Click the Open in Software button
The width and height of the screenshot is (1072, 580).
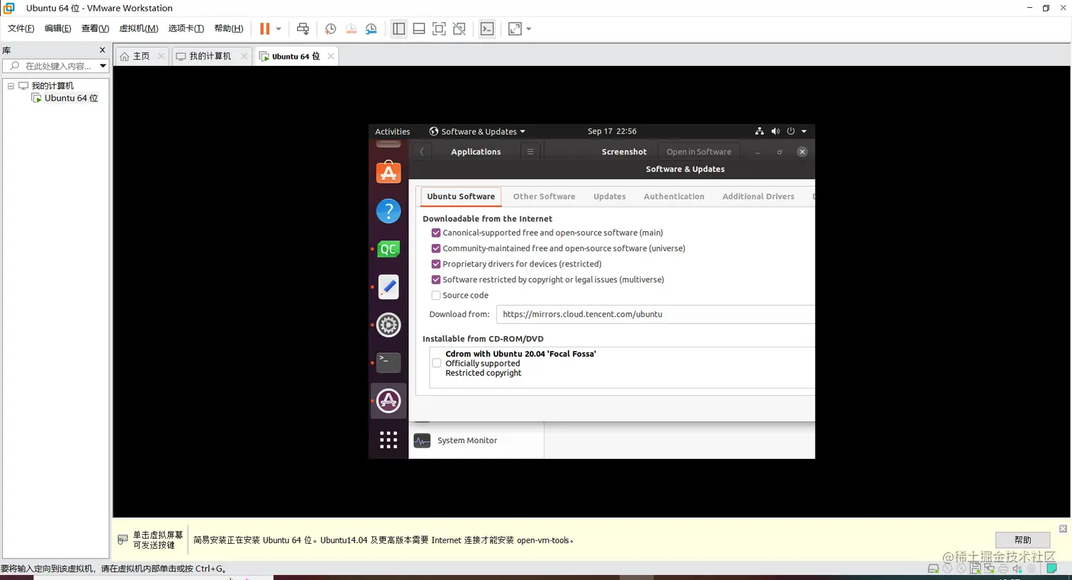pyautogui.click(x=698, y=152)
